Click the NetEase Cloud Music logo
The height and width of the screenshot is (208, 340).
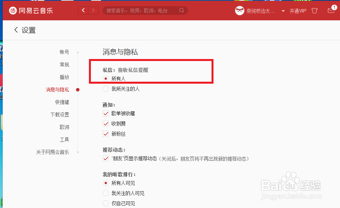[31, 11]
